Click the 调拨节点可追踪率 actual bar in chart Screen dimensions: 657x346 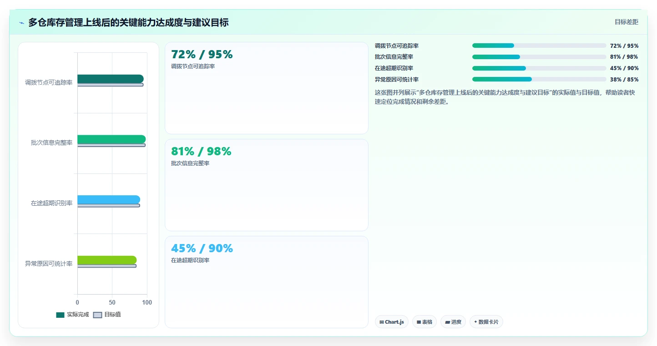111,79
